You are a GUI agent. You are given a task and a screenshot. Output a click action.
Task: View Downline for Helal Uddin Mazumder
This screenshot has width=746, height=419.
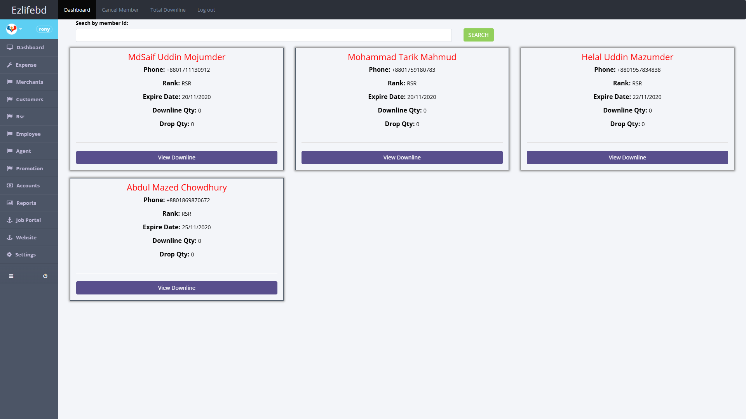[x=627, y=158]
